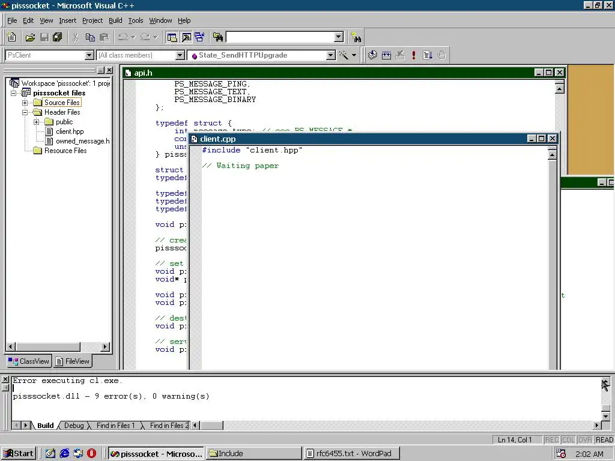
Task: Click the Cut scissors icon
Action: (76, 37)
